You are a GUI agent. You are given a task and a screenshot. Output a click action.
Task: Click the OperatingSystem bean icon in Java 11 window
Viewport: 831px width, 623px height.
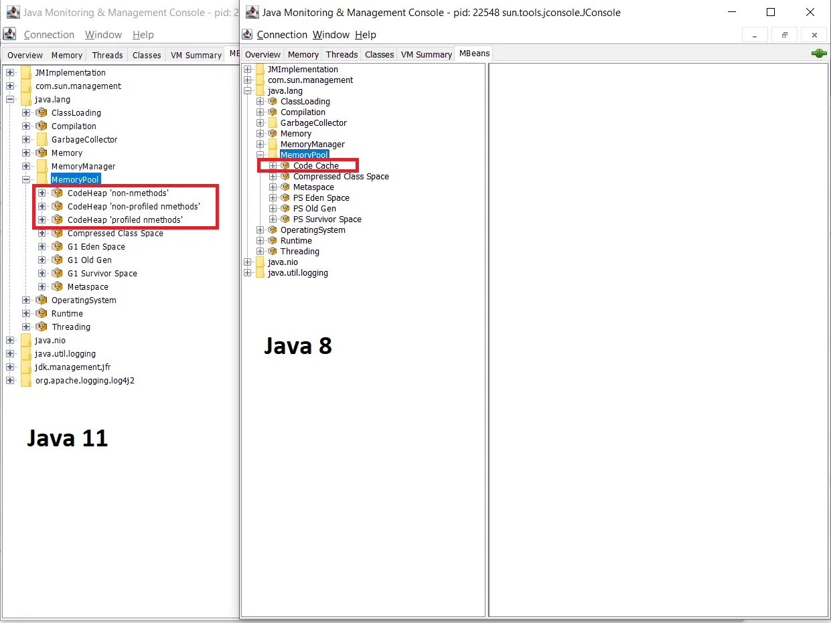42,300
